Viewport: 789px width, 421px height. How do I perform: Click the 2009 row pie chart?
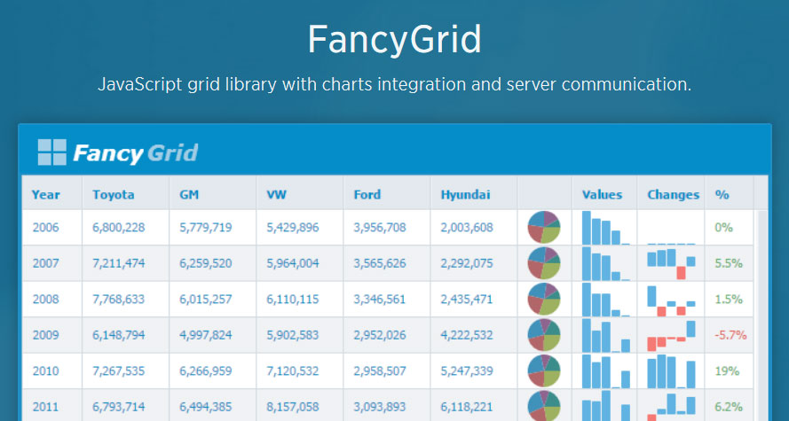(544, 335)
